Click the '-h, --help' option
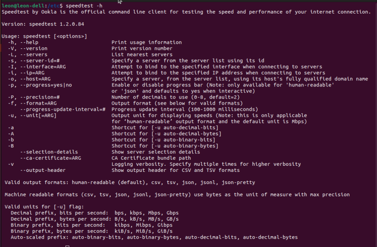The height and width of the screenshot is (247, 377). point(23,42)
